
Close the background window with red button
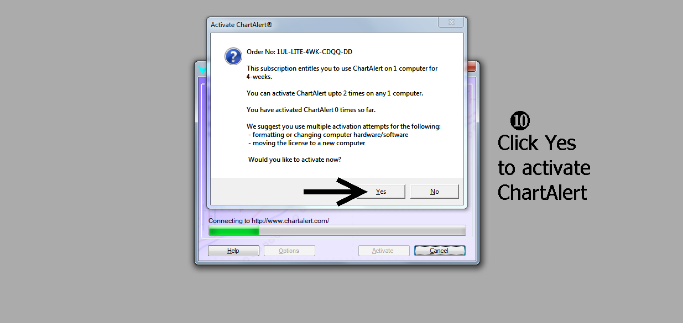(x=472, y=67)
